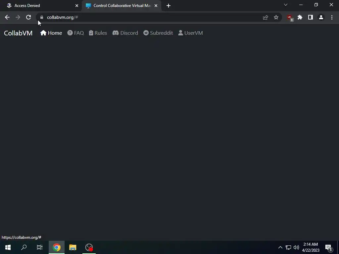Viewport: 339px width, 254px height.
Task: Bookmark this page with the star icon
Action: click(276, 17)
